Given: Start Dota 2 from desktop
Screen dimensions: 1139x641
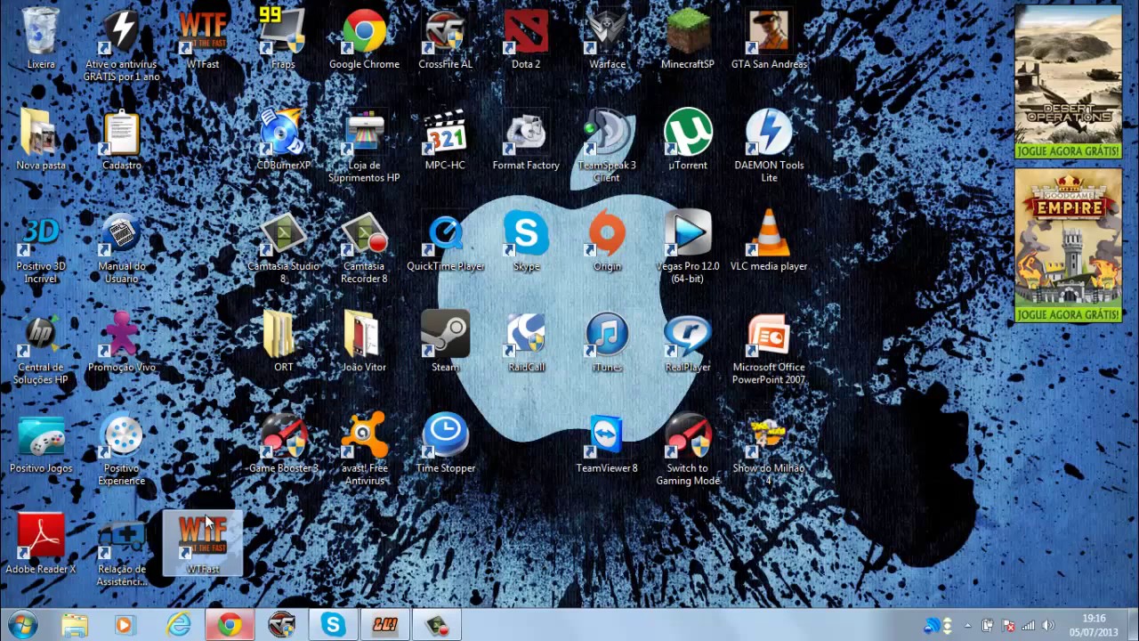Looking at the screenshot, I should point(526,38).
